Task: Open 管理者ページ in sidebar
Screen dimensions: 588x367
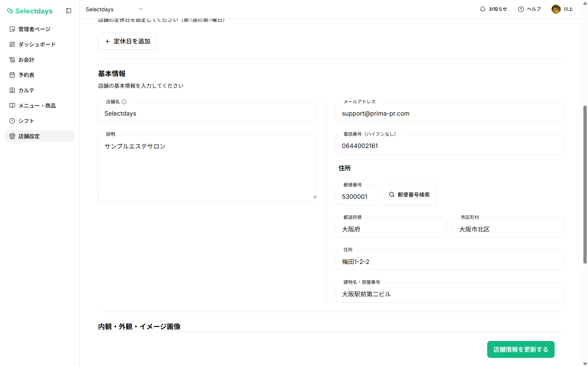Action: pos(34,29)
